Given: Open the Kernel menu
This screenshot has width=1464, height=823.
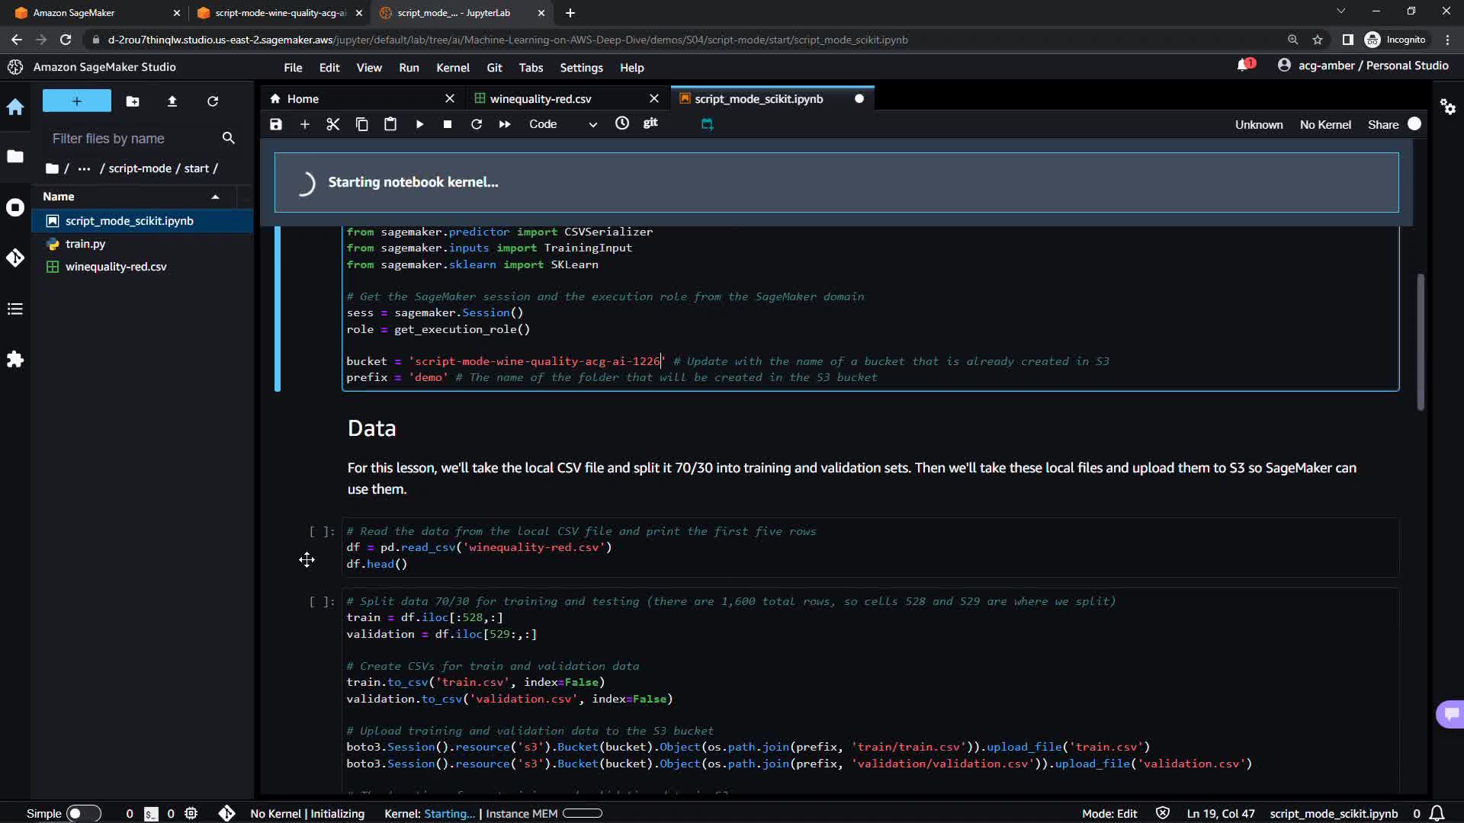Looking at the screenshot, I should tap(452, 68).
